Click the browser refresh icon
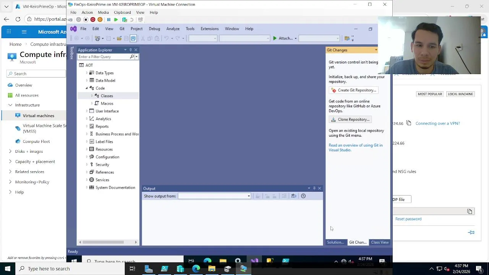This screenshot has width=489, height=275. click(x=18, y=19)
